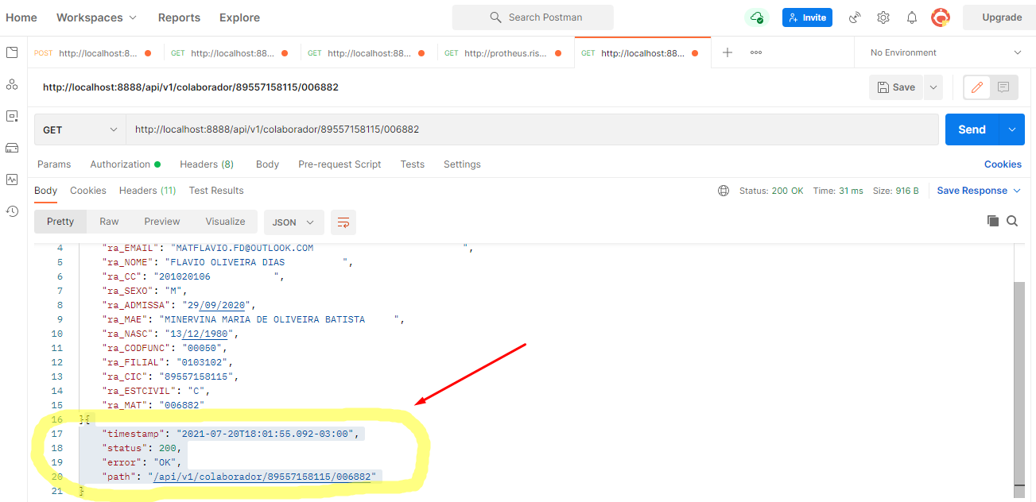Open the History sidebar panel

(11, 210)
